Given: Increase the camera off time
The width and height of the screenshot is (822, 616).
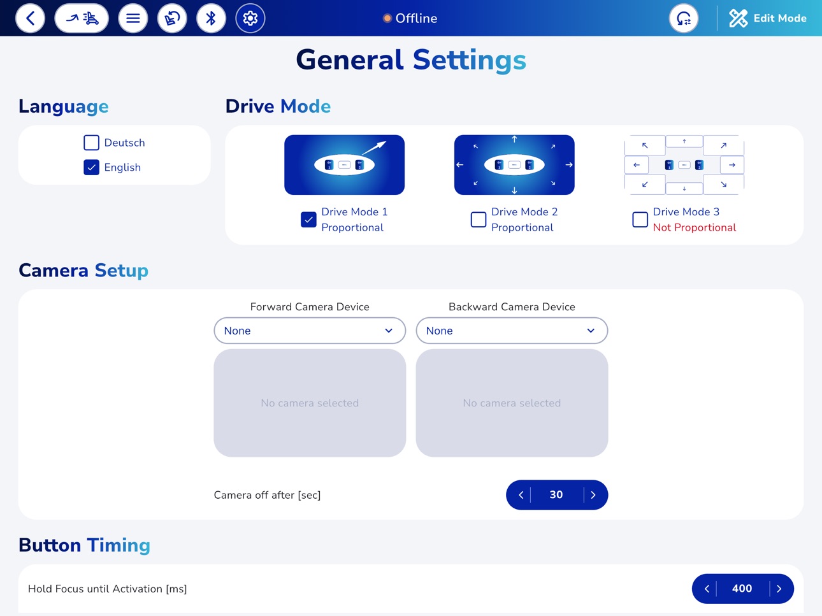Looking at the screenshot, I should tap(594, 495).
